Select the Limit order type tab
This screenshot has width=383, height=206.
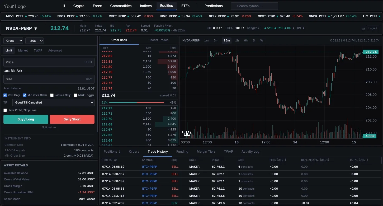[9, 50]
